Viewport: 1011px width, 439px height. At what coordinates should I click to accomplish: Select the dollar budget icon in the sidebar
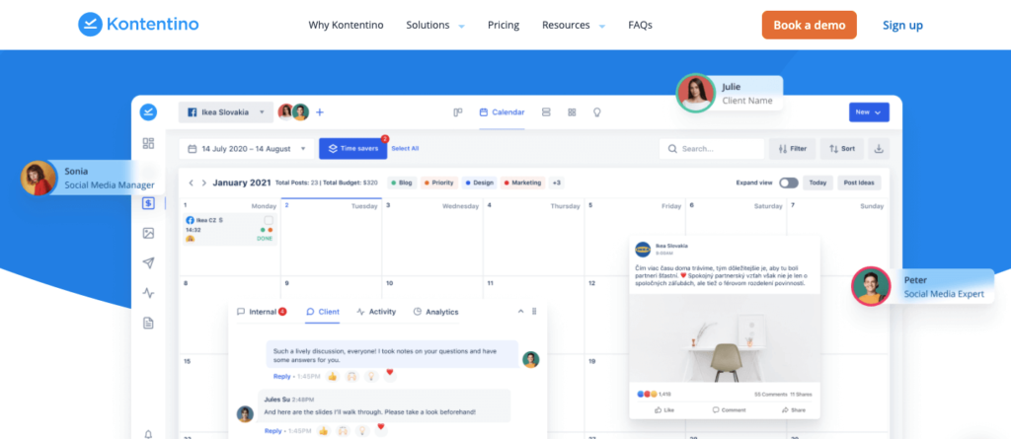pyautogui.click(x=148, y=203)
